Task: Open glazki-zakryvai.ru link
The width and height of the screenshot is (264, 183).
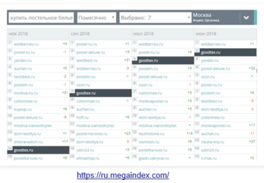Action: [154, 158]
